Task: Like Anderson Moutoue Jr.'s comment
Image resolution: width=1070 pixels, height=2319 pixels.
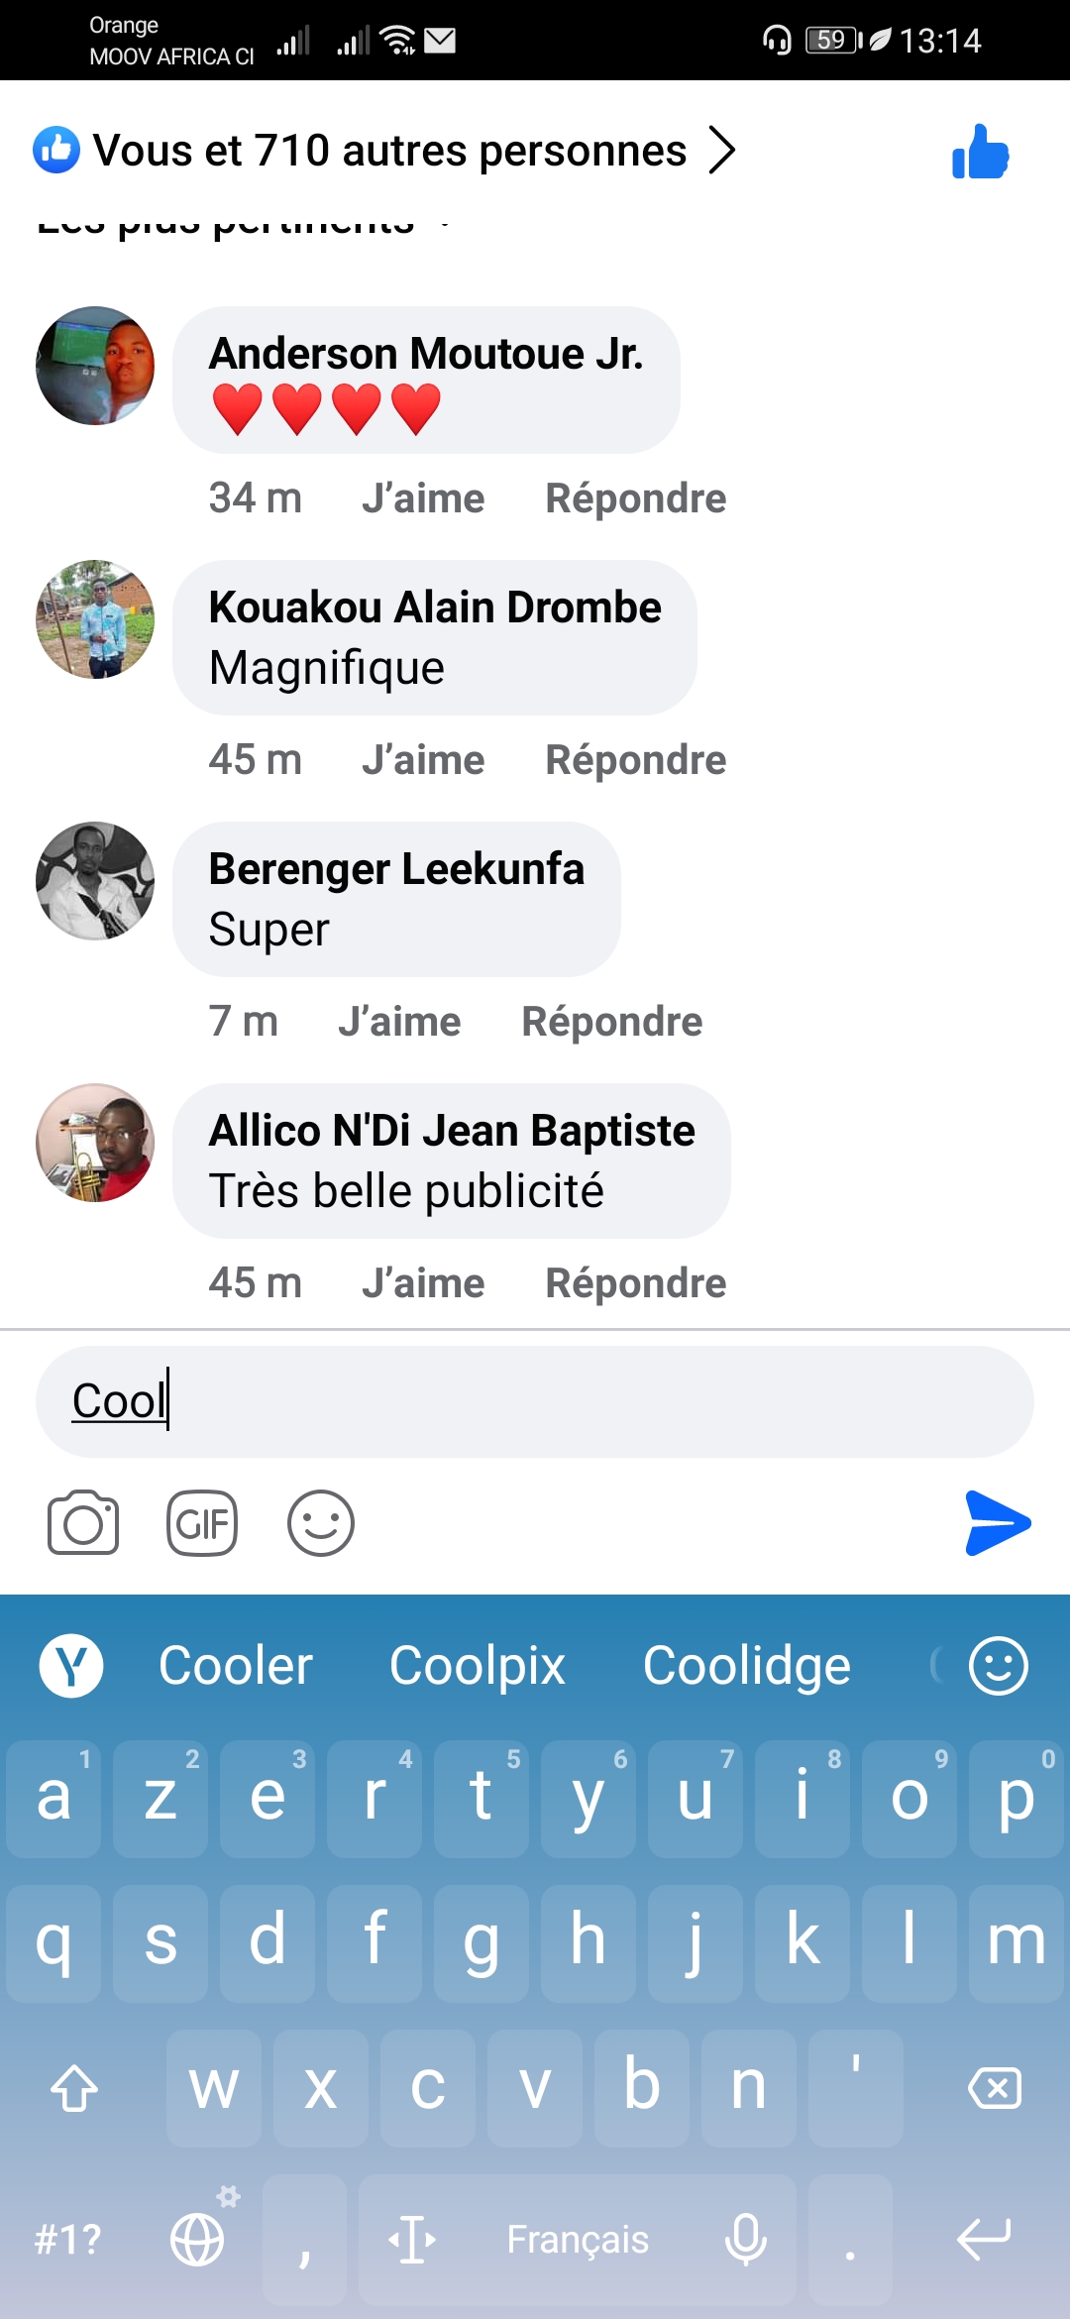Action: 423,498
